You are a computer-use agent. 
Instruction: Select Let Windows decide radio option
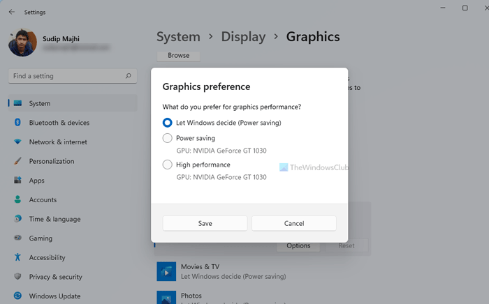point(168,122)
